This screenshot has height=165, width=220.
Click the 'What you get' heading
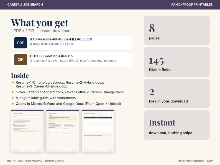coord(40,23)
